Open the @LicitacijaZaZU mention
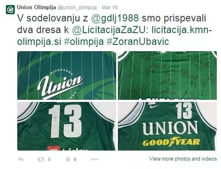The width and height of the screenshot is (221, 169). click(x=109, y=30)
